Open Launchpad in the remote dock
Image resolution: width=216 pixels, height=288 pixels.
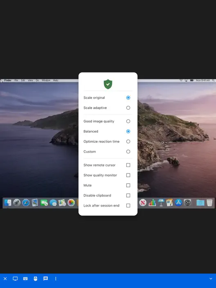pyautogui.click(x=17, y=202)
